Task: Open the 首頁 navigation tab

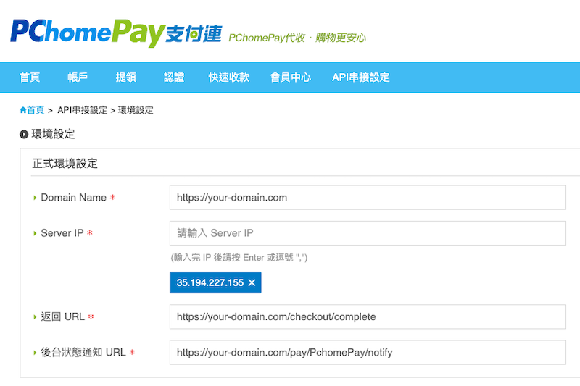Action: coord(30,77)
